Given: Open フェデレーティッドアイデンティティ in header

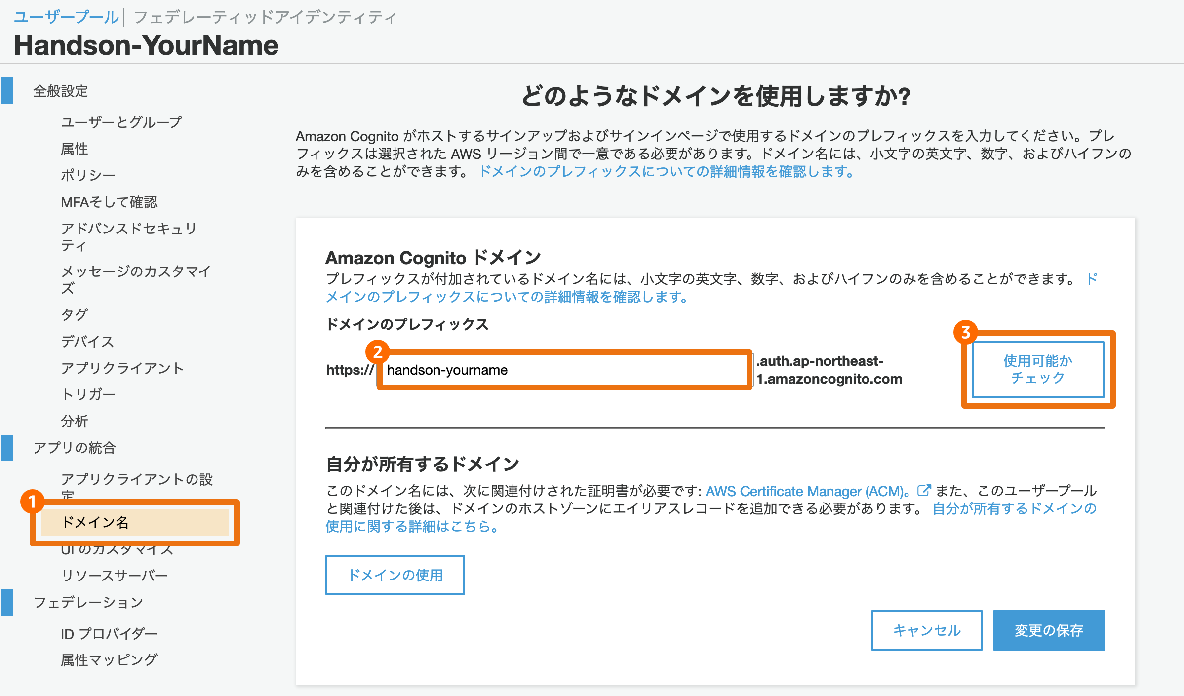Looking at the screenshot, I should coord(265,17).
